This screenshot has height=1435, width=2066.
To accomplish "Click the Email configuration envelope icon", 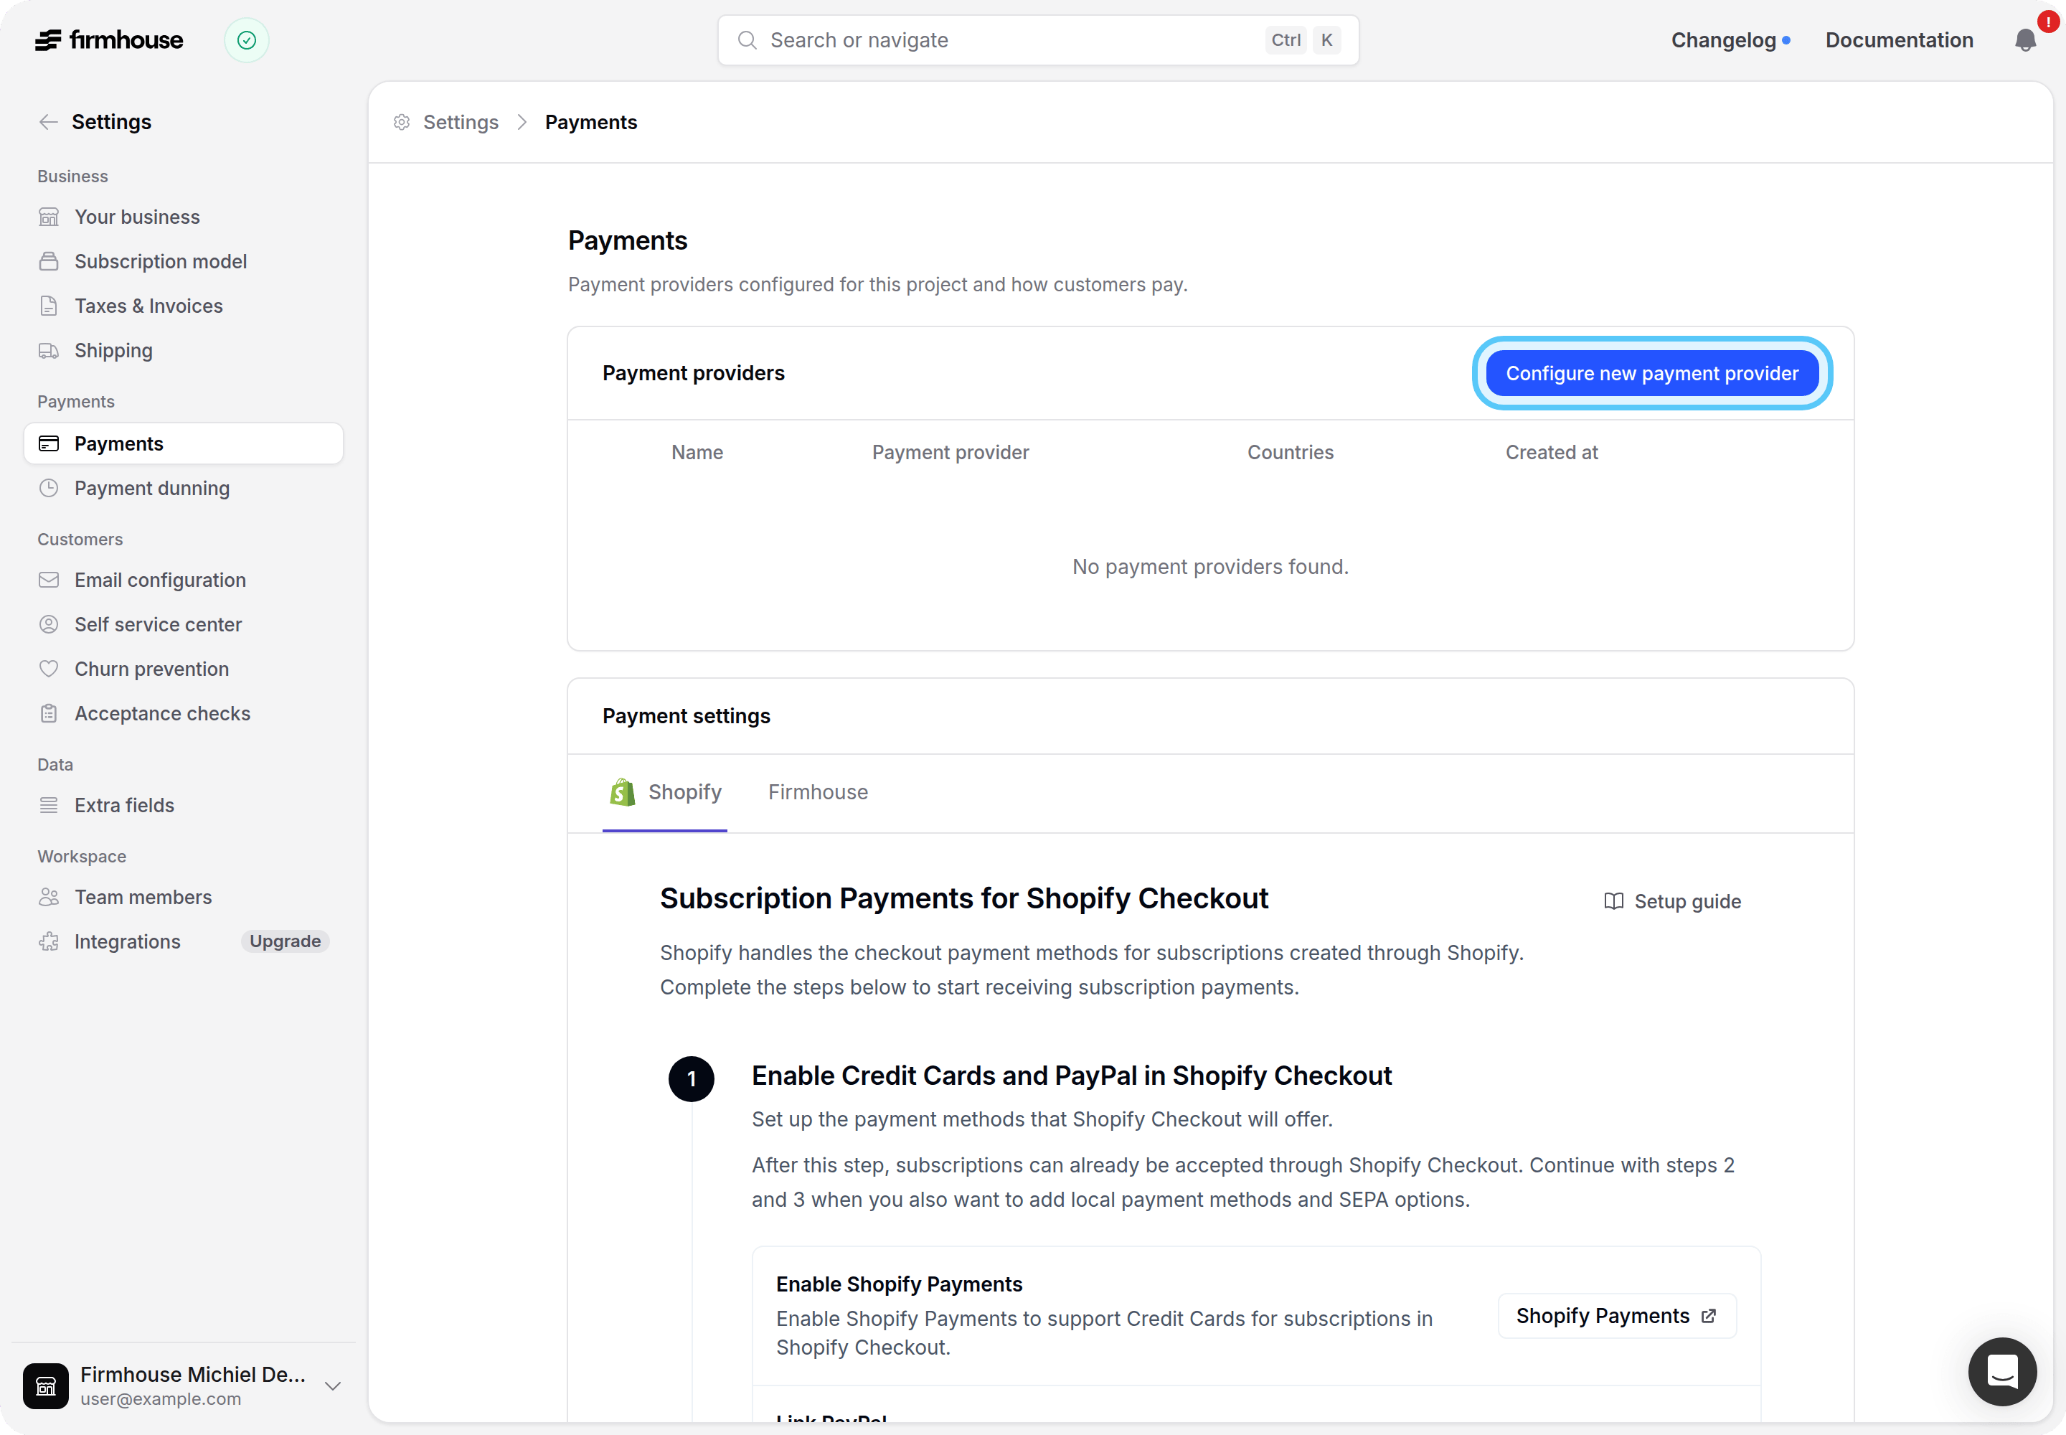I will pos(49,581).
